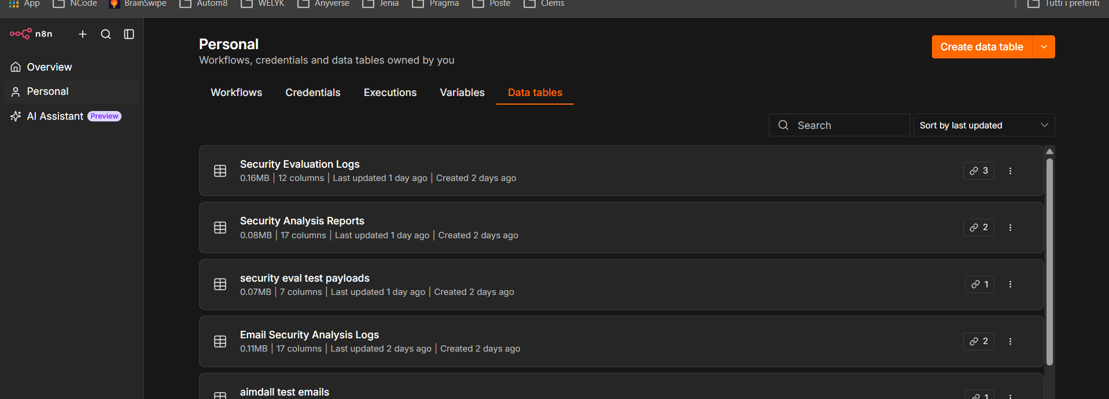Open AI Assistant Preview
Screen dimensions: 1109x399
coord(72,116)
